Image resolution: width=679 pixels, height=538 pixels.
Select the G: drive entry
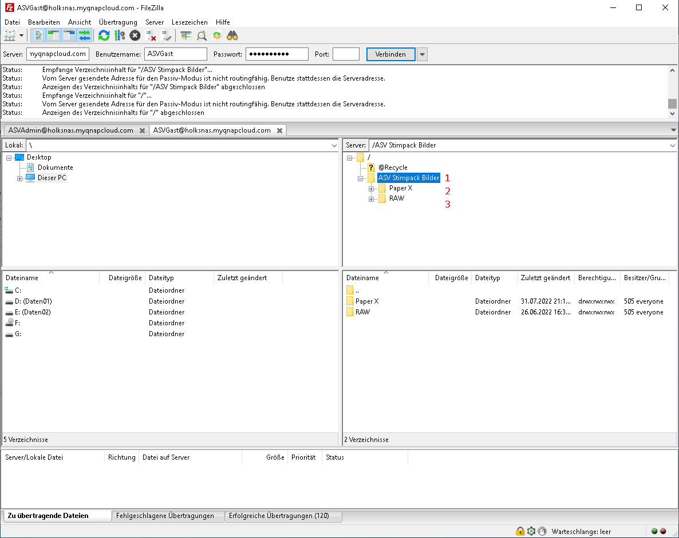point(18,334)
